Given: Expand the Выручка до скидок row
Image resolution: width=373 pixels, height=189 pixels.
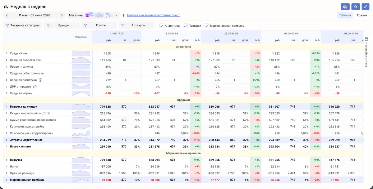Looking at the screenshot, I should click(x=6, y=107).
